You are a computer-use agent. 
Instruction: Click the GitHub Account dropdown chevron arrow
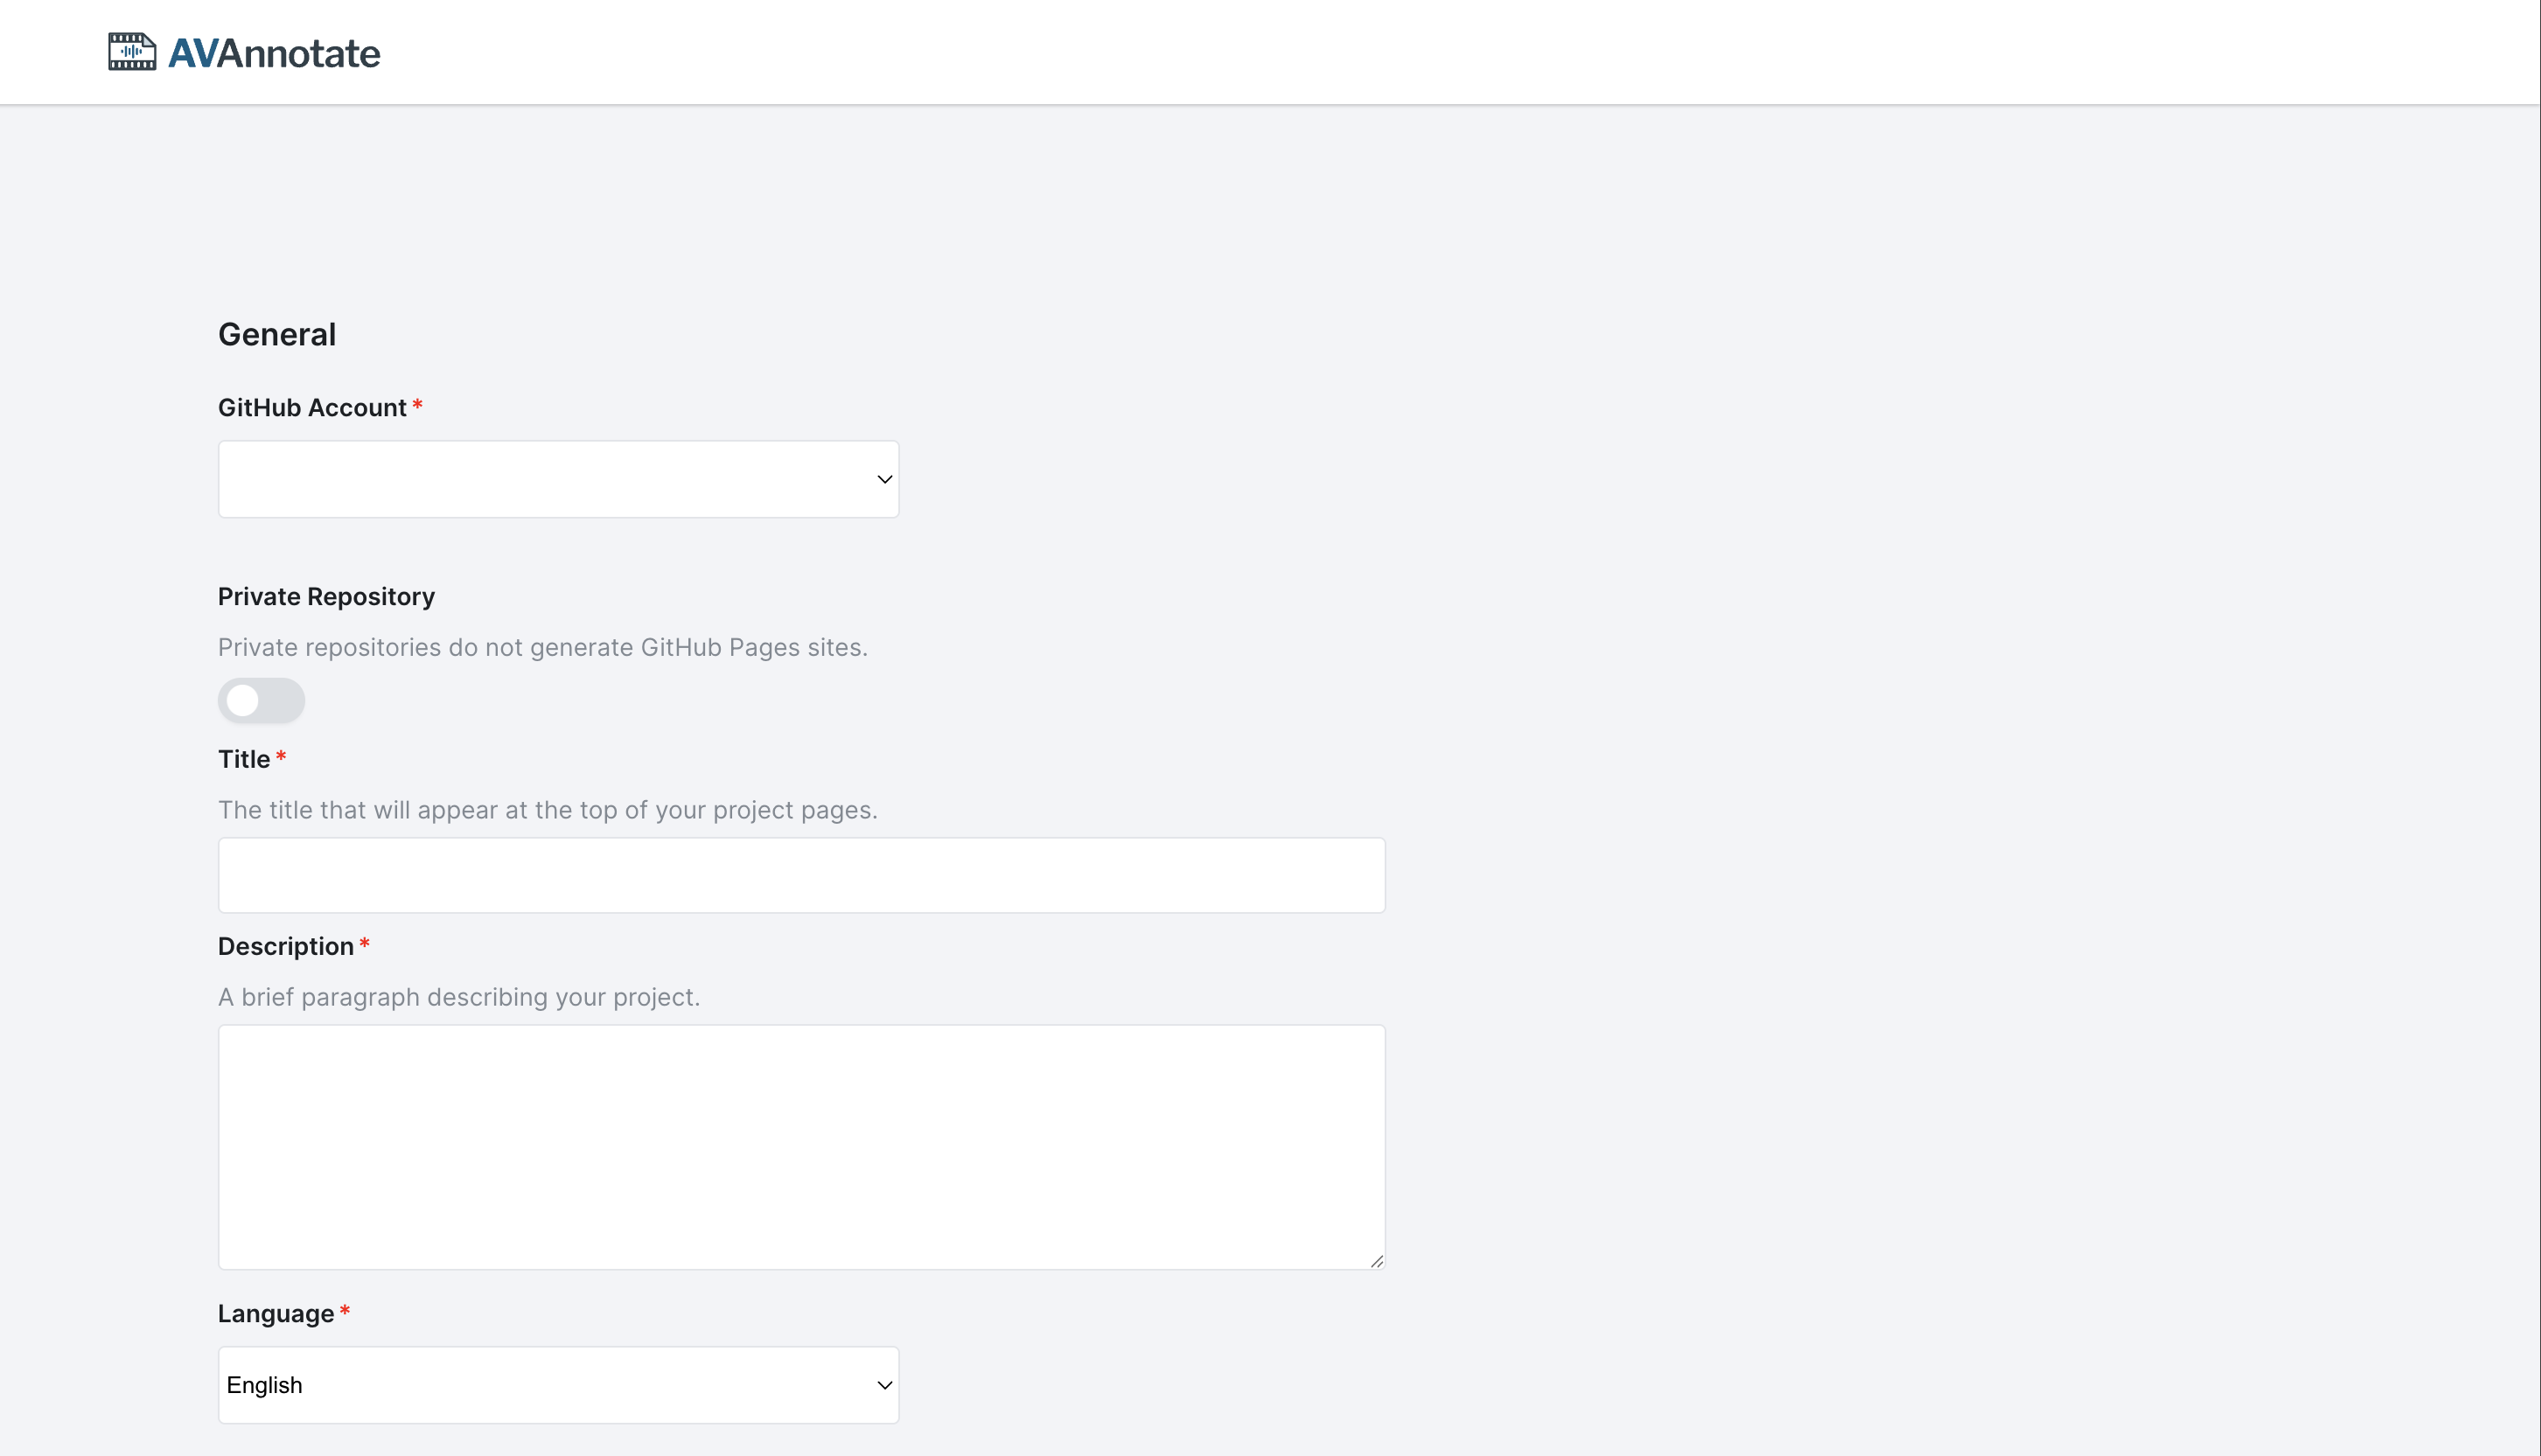click(884, 479)
